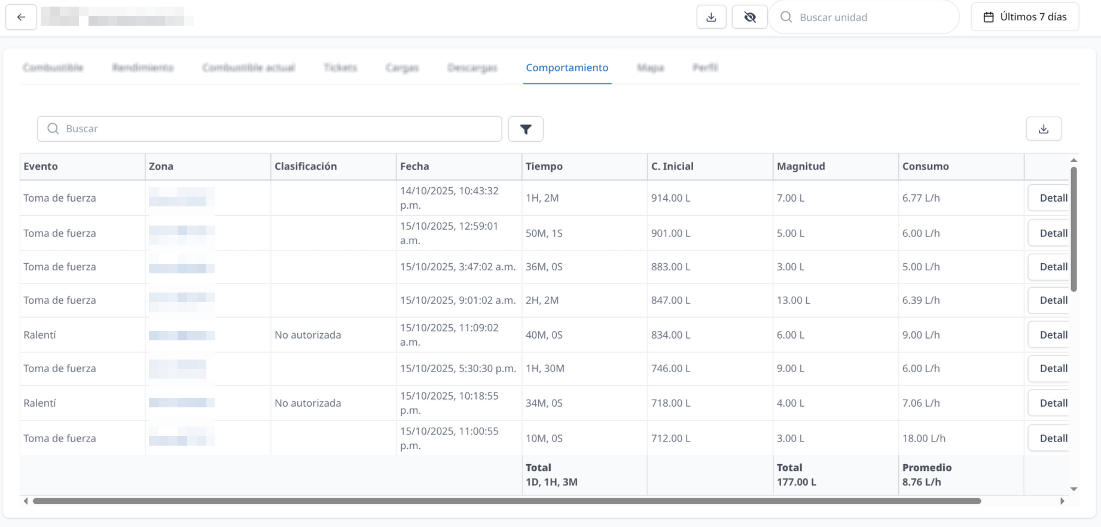Click the 7.06 L/h consumption value

[921, 403]
